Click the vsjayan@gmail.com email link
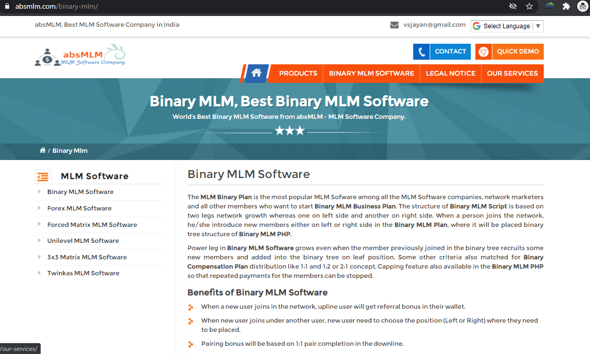The image size is (590, 354). pyautogui.click(x=434, y=24)
